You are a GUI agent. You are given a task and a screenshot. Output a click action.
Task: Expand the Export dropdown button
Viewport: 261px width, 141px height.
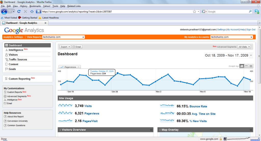point(65,47)
